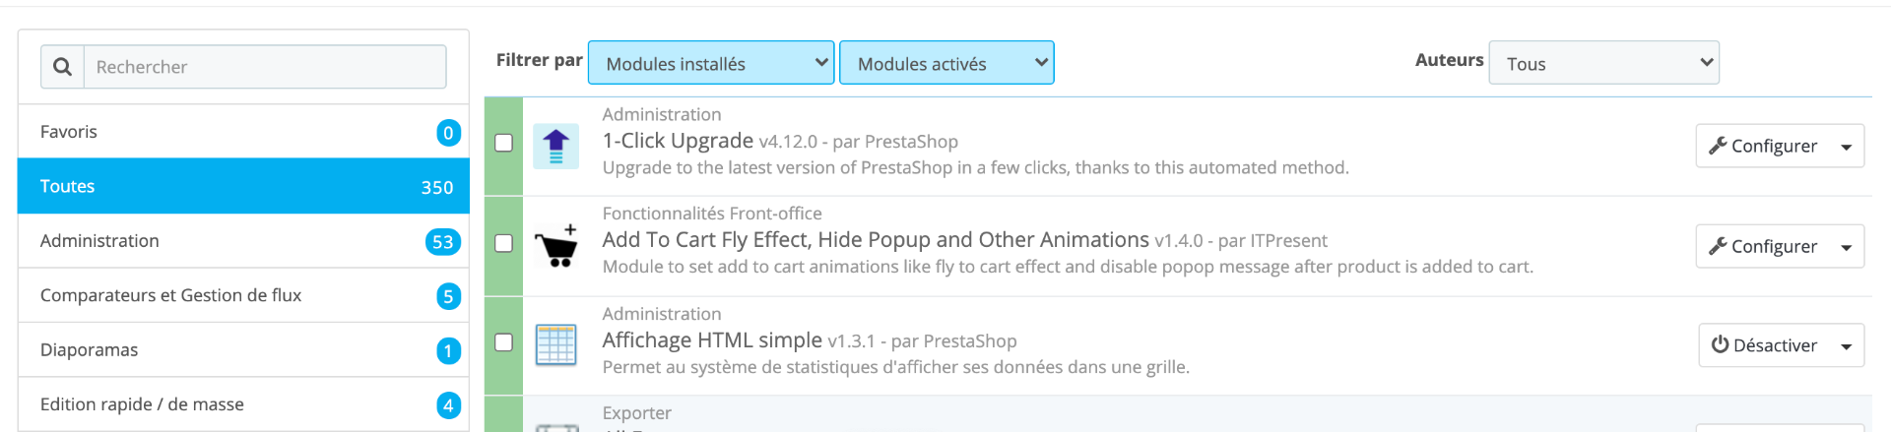Image resolution: width=1891 pixels, height=432 pixels.
Task: Click the search magnifier icon
Action: coord(62,67)
